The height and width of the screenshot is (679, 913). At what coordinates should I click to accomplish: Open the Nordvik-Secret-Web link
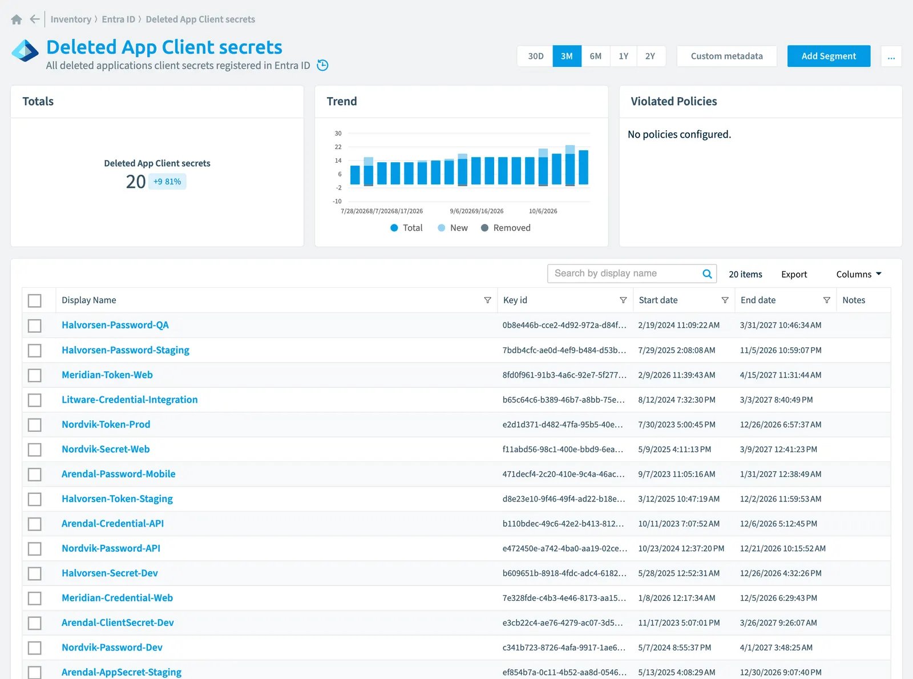point(106,449)
